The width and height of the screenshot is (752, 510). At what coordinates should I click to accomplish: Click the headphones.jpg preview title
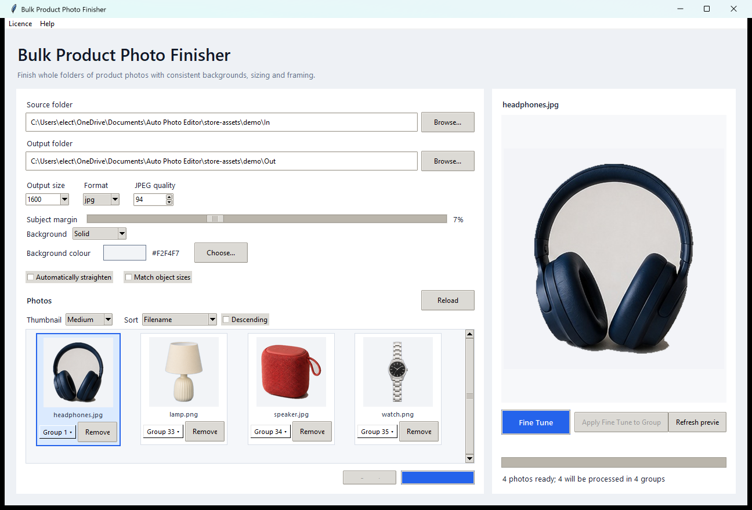pyautogui.click(x=531, y=105)
